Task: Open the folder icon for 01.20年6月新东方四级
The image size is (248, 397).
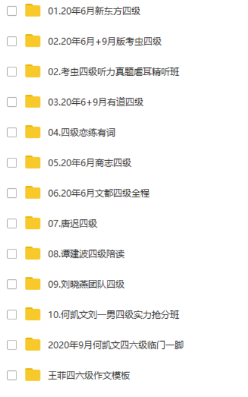Action: [x=33, y=10]
